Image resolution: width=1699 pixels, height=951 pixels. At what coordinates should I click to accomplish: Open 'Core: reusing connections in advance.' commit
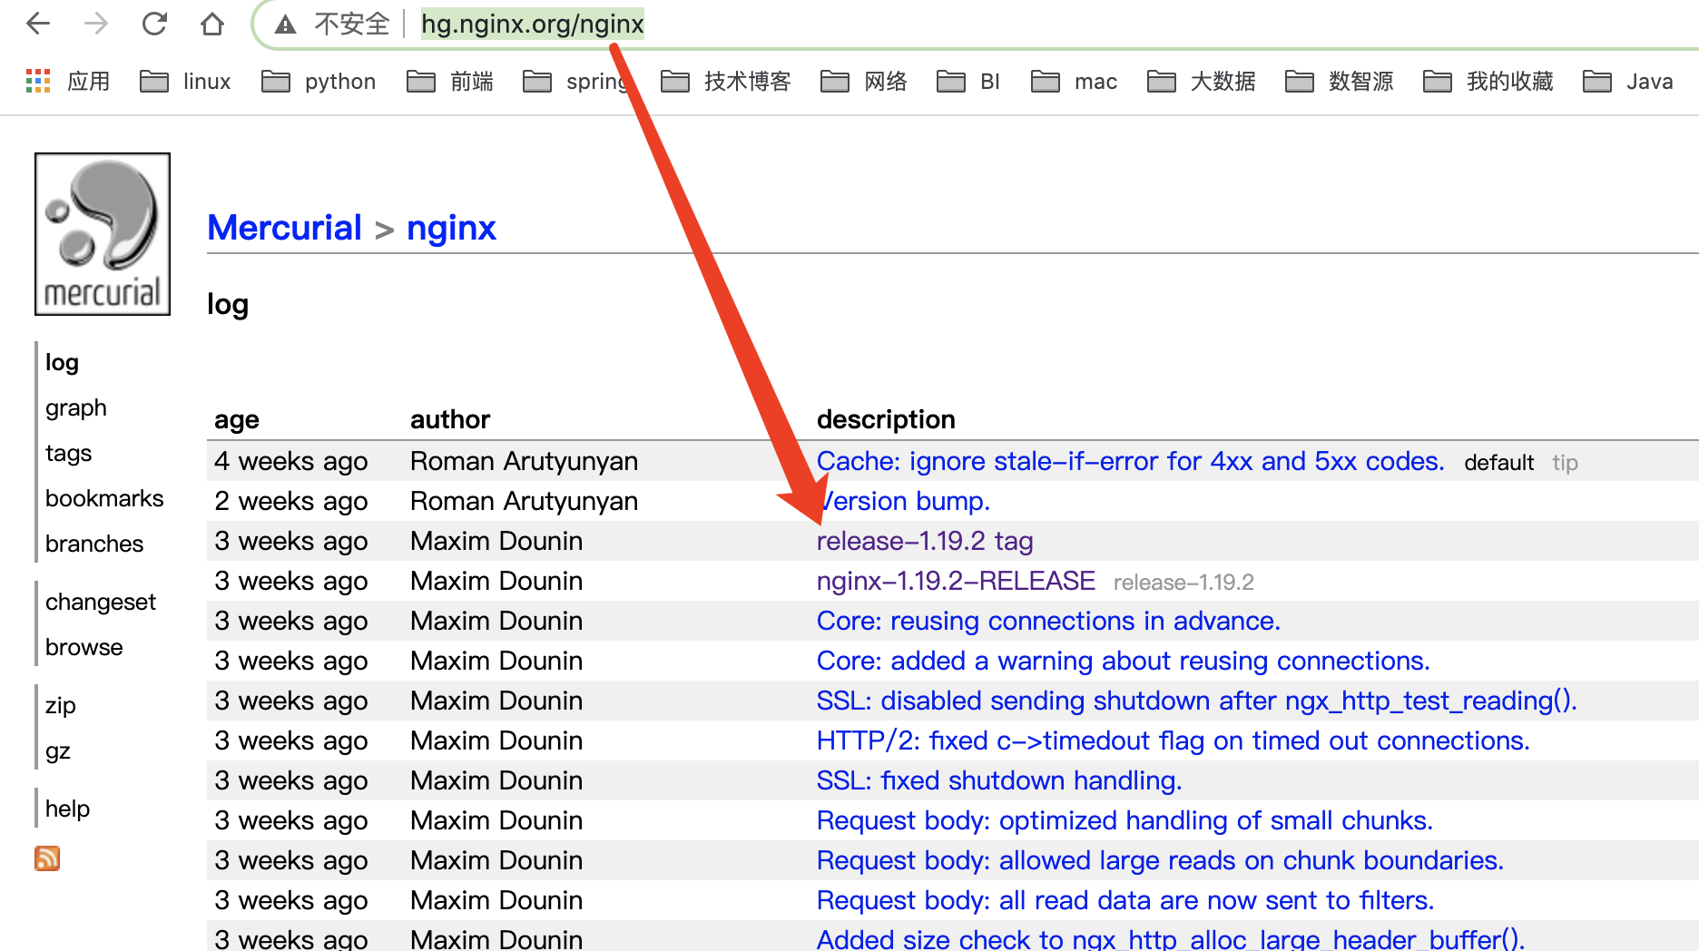pyautogui.click(x=1048, y=621)
